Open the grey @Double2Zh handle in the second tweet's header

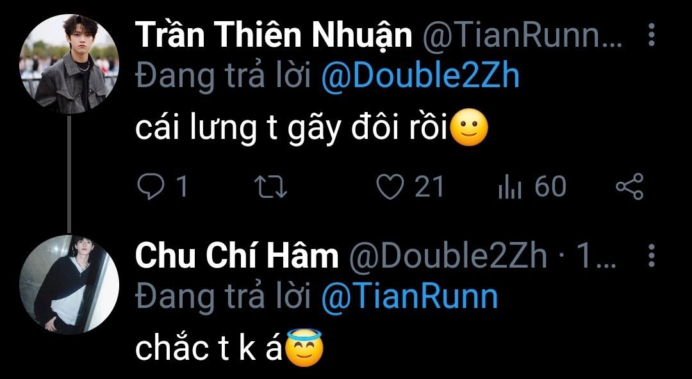(x=448, y=256)
